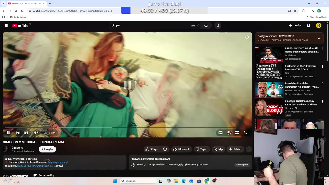
Task: Open the Wszystkie zakładki bookmarks folder
Action: pos(316,17)
